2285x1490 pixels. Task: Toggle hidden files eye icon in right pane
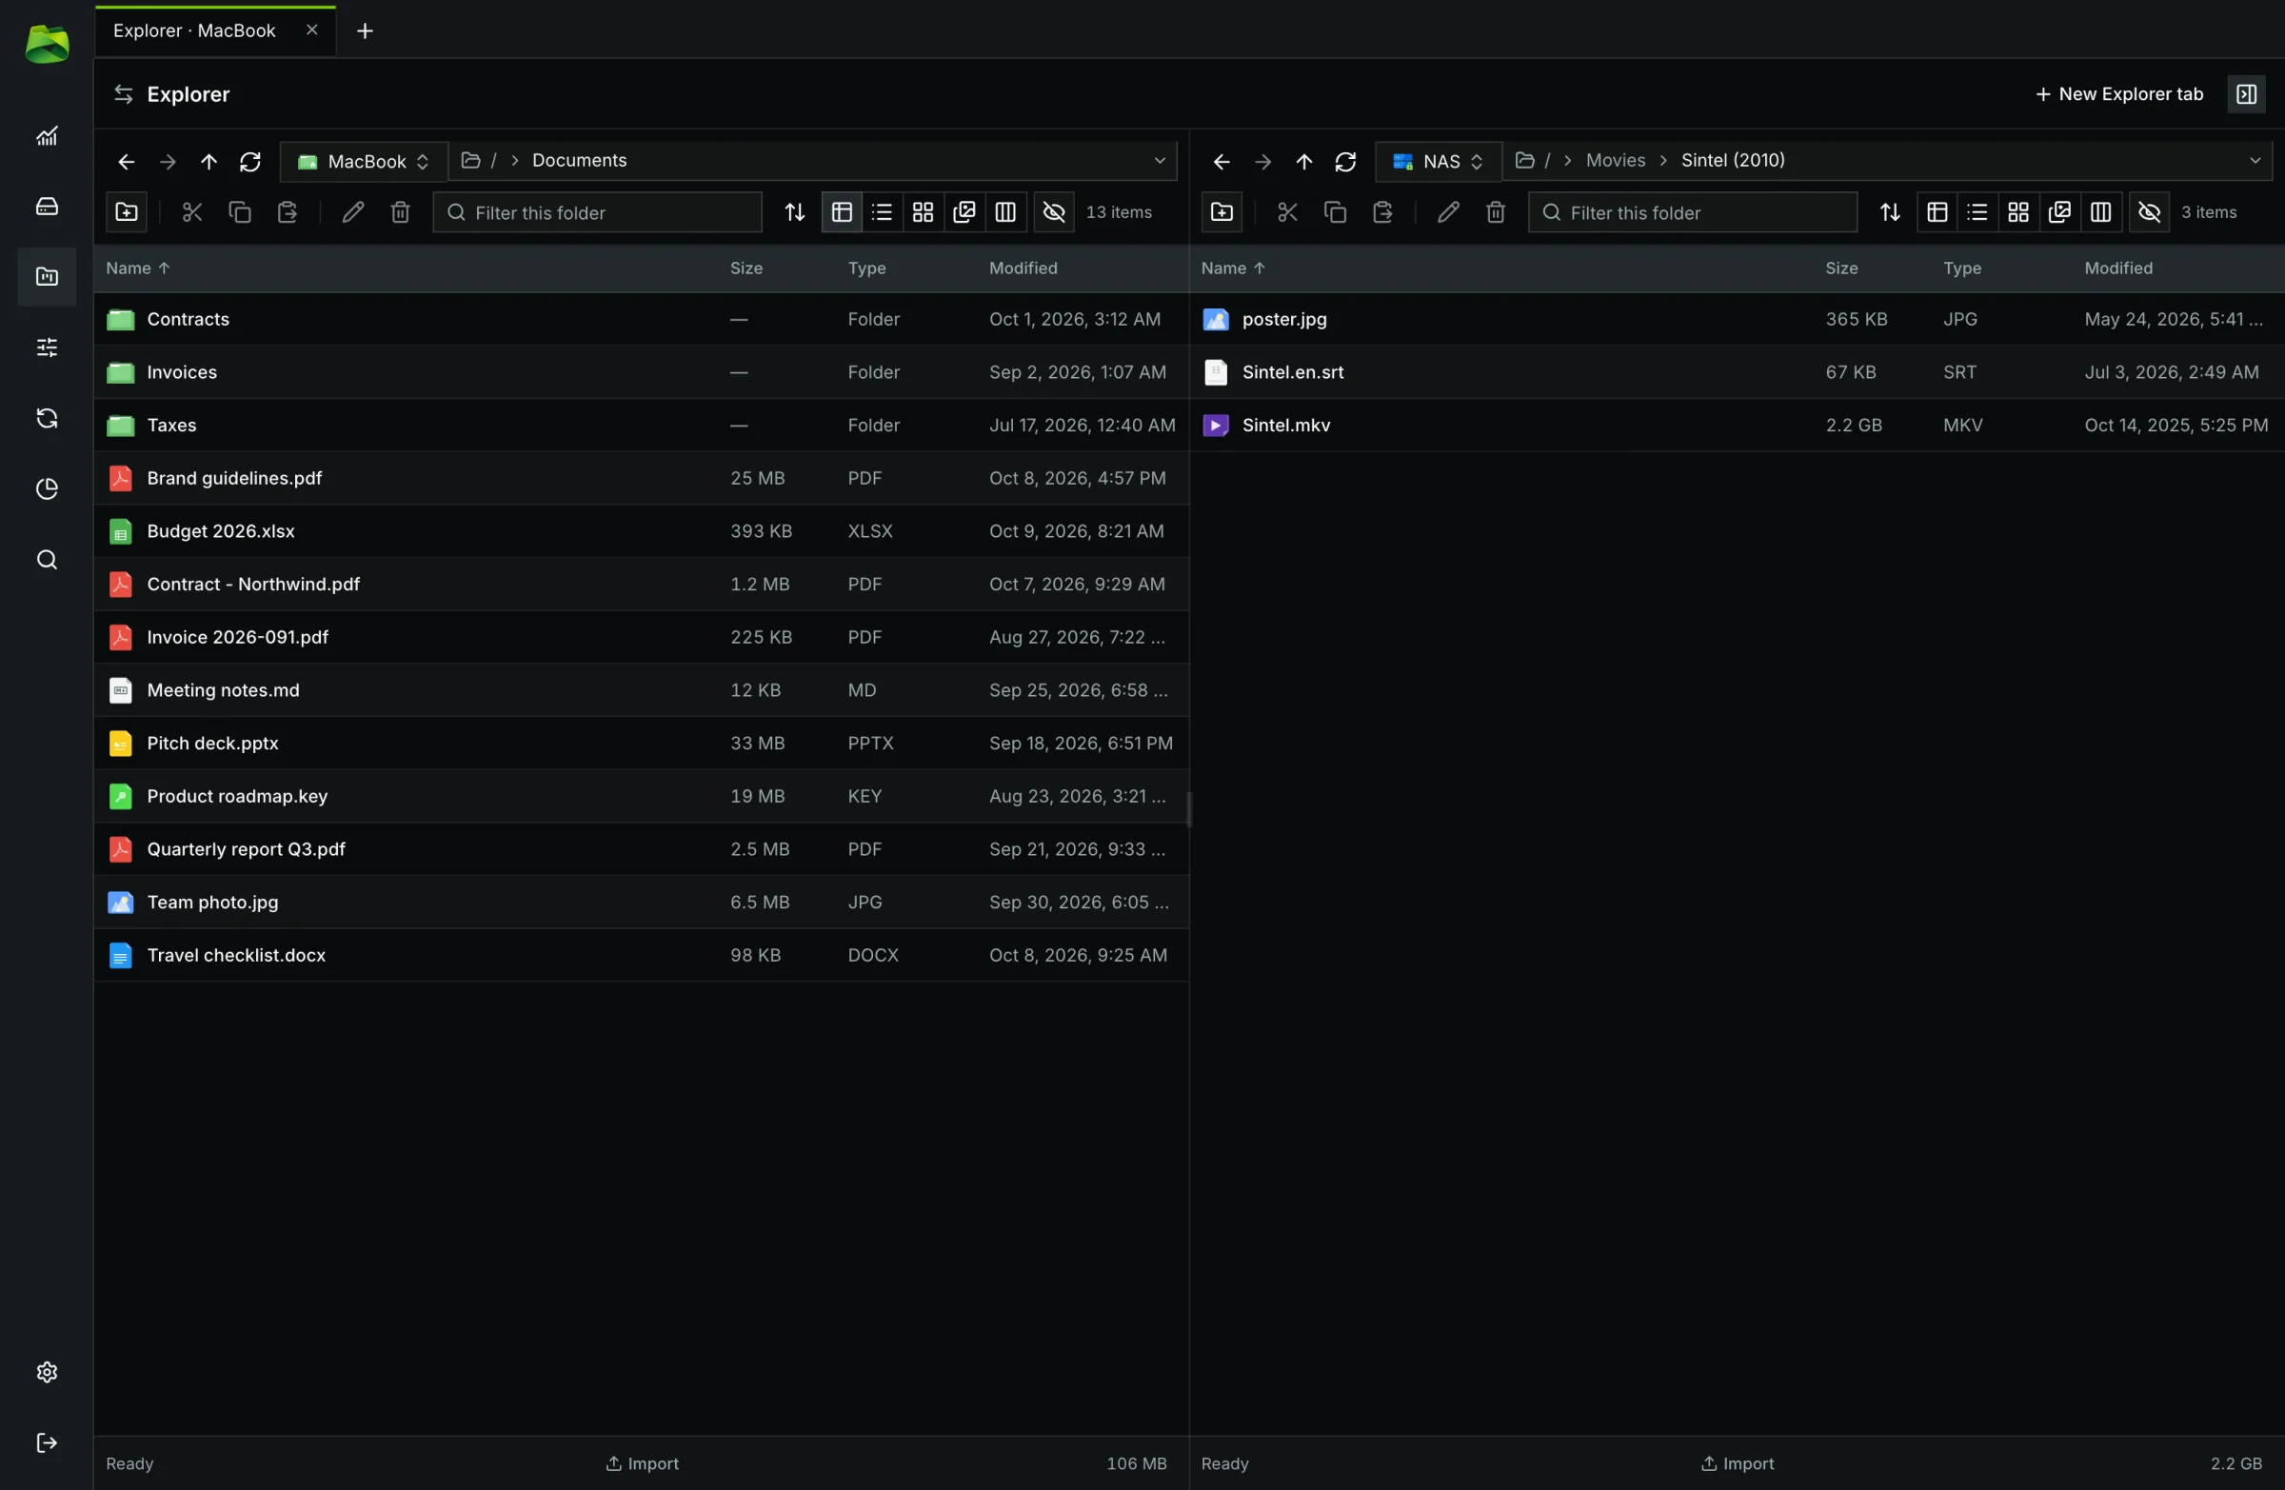coord(2149,212)
